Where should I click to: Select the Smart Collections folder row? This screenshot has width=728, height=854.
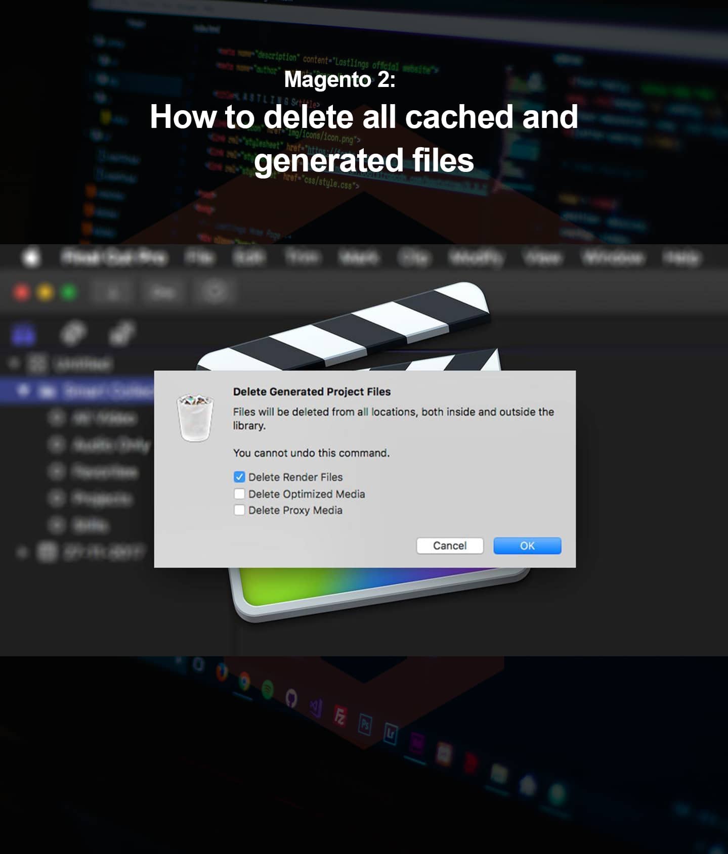tap(77, 391)
